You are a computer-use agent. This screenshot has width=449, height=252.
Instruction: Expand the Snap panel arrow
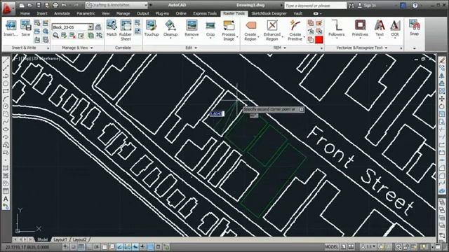point(414,48)
